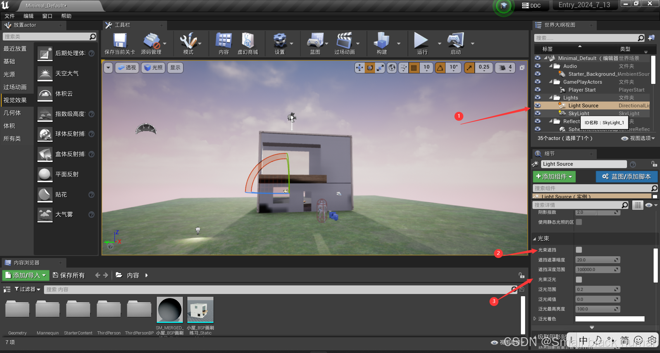Click the Save All (保存所有) button
The width and height of the screenshot is (660, 353).
(x=69, y=275)
